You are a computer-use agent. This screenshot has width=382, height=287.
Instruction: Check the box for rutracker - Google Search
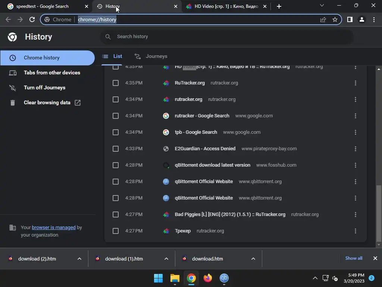116,116
